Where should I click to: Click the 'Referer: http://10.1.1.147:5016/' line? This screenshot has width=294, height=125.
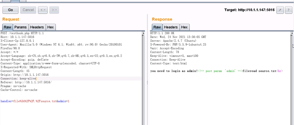pos(26,82)
